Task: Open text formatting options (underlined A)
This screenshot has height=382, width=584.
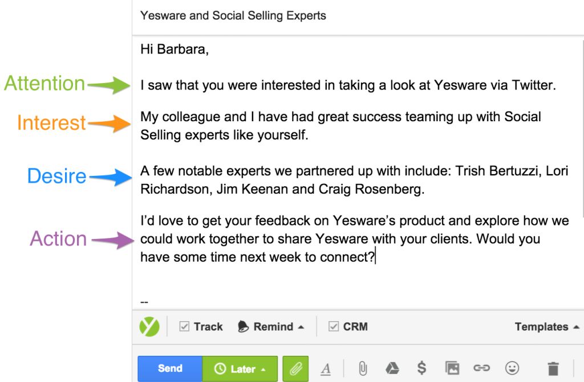Action: point(326,369)
